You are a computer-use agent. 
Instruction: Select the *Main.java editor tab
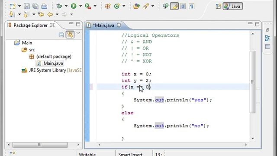103,26
